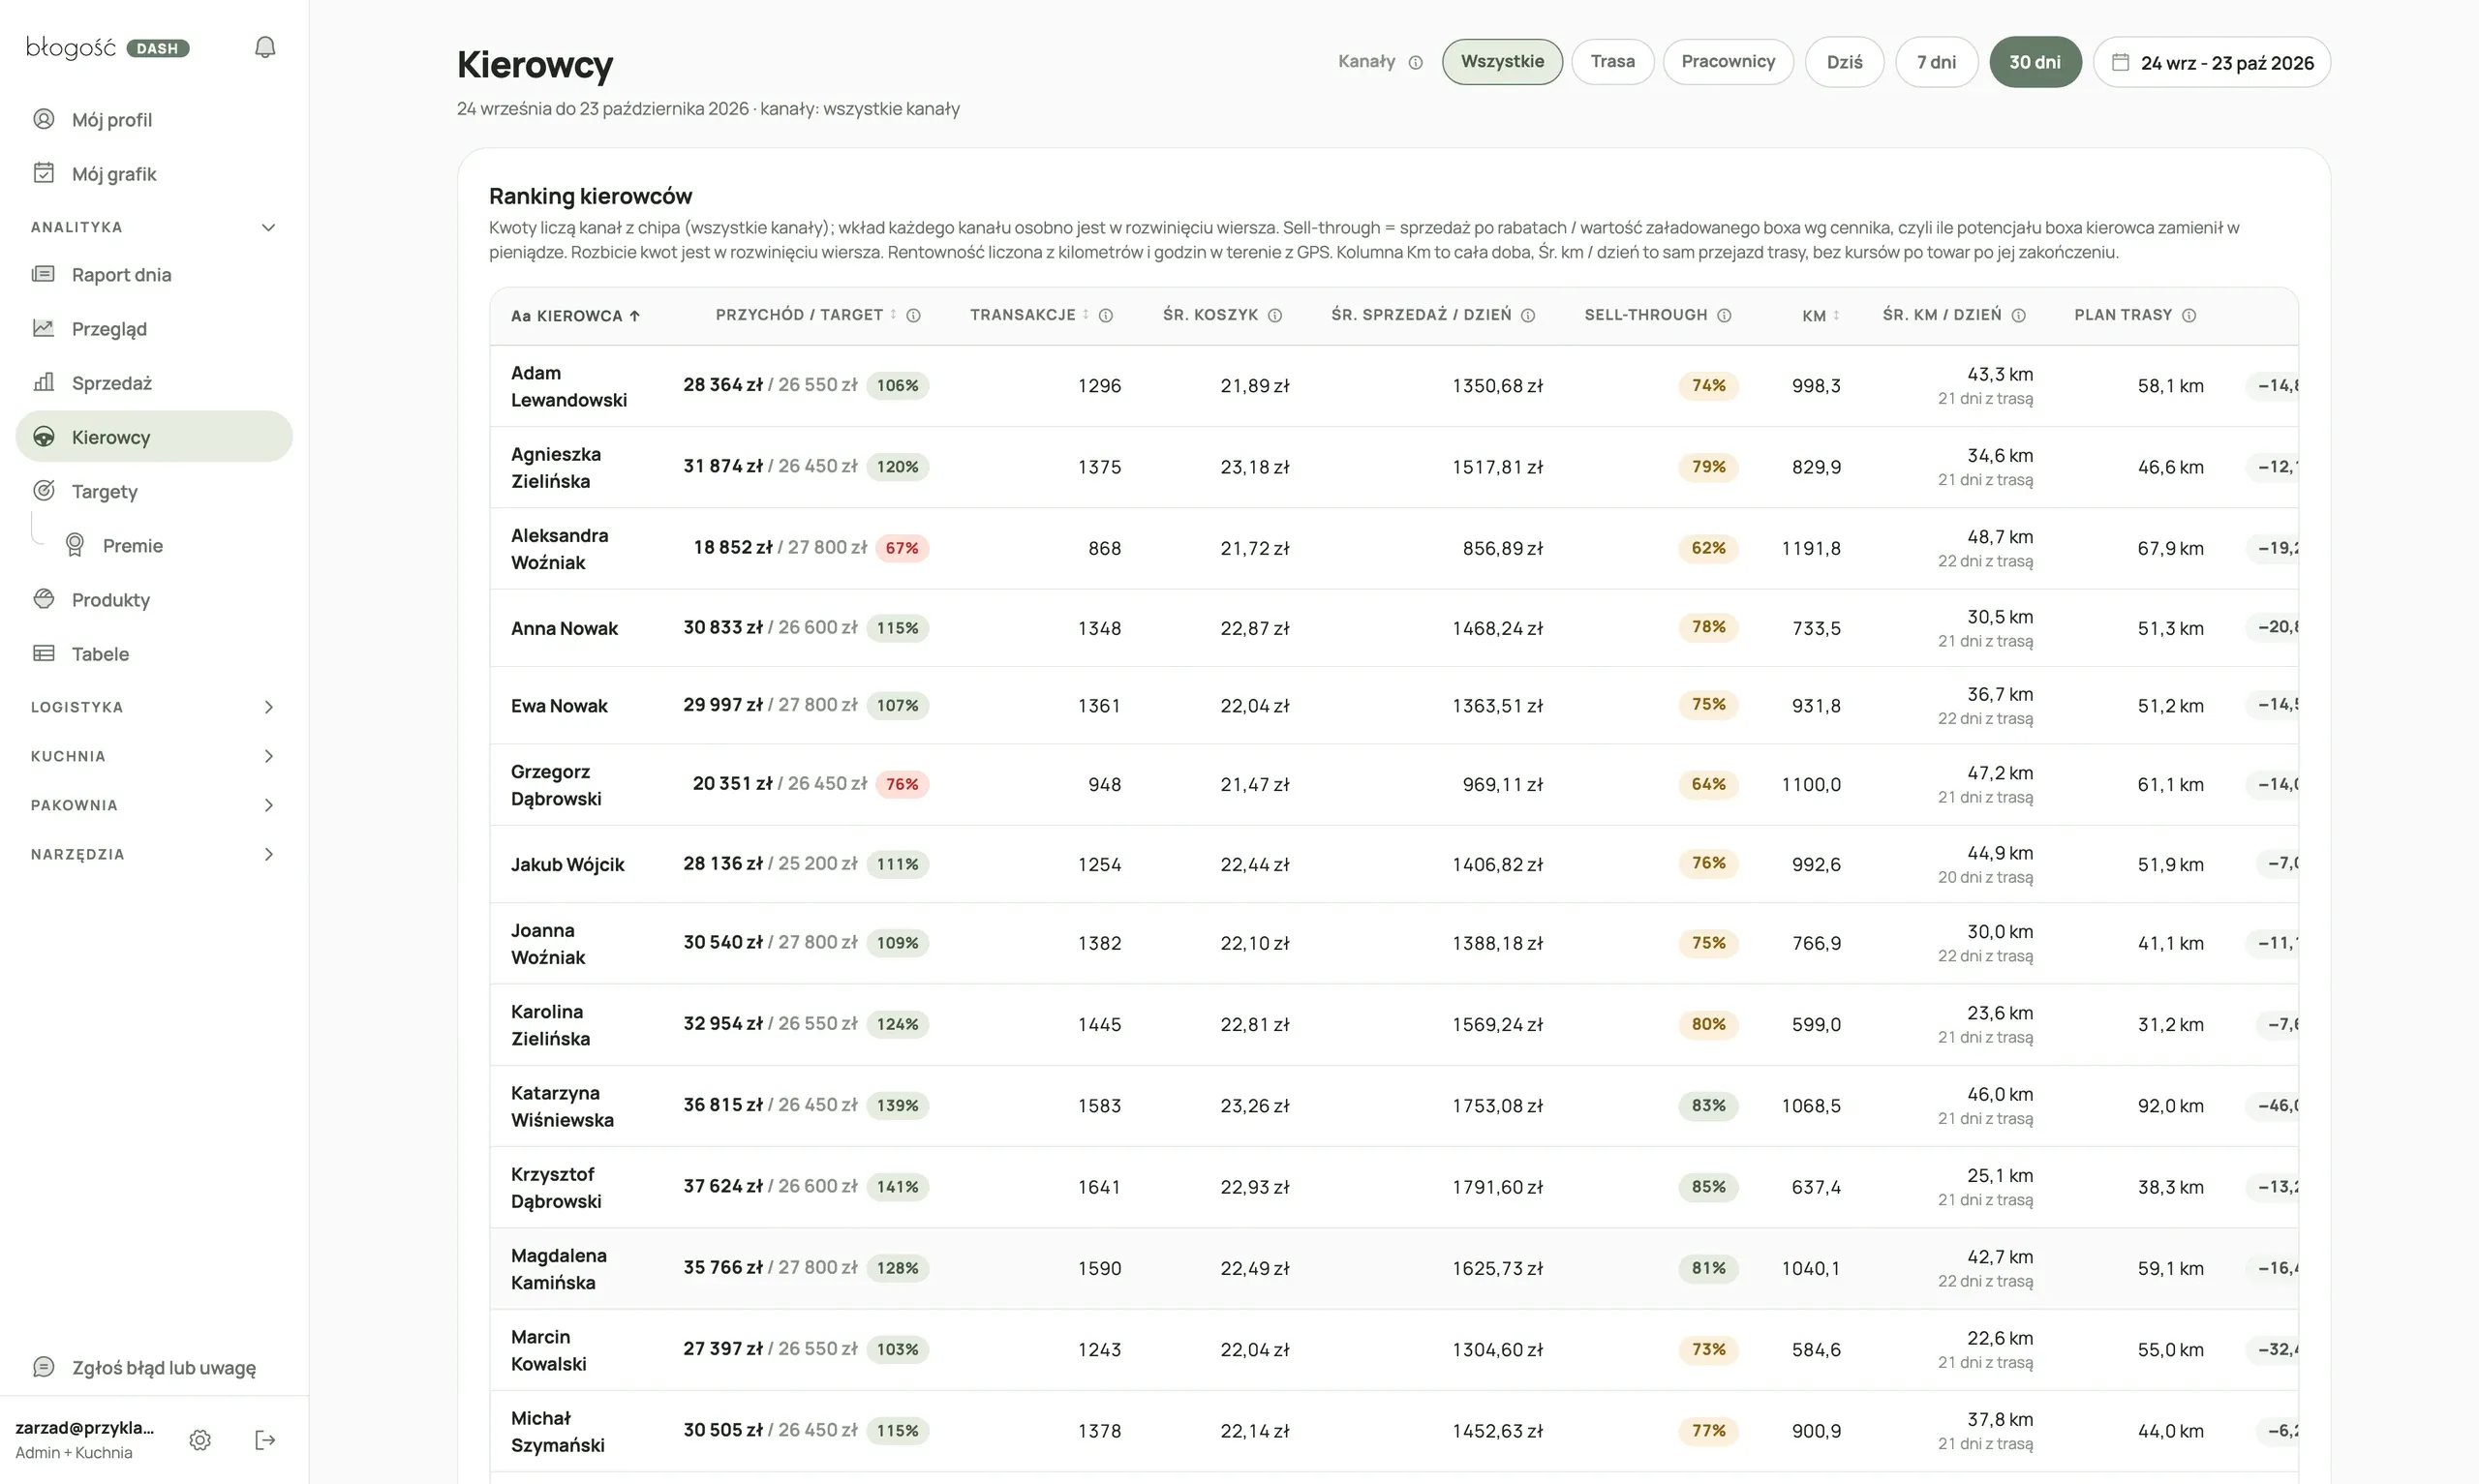Open Mój grafik link
Viewport: 2479px width, 1484px height.
coord(154,173)
